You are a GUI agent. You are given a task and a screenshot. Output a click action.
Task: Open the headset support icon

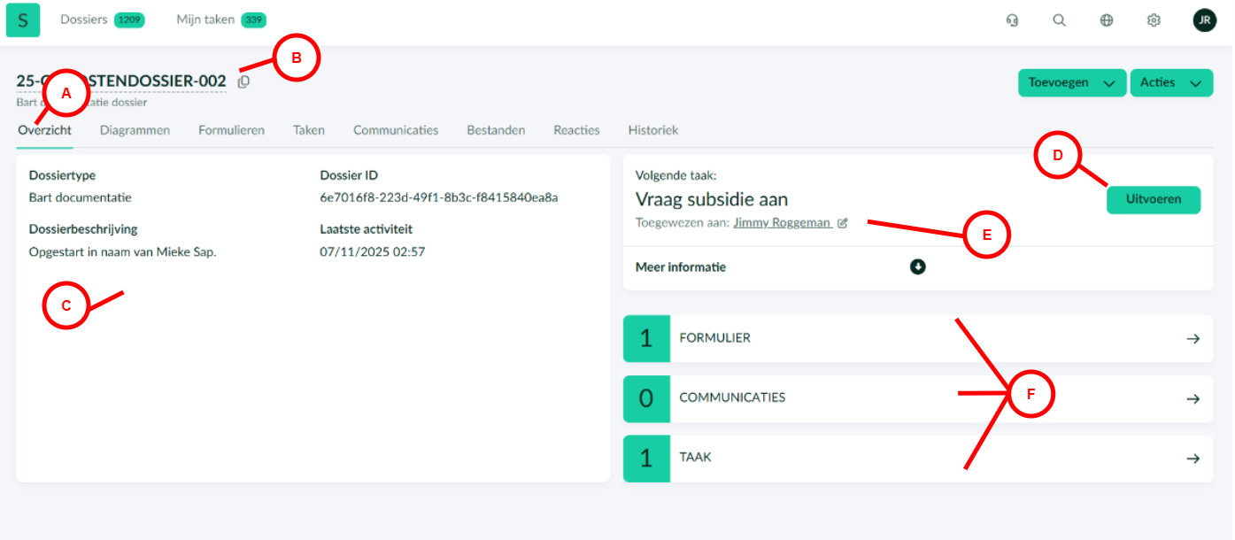point(1012,20)
